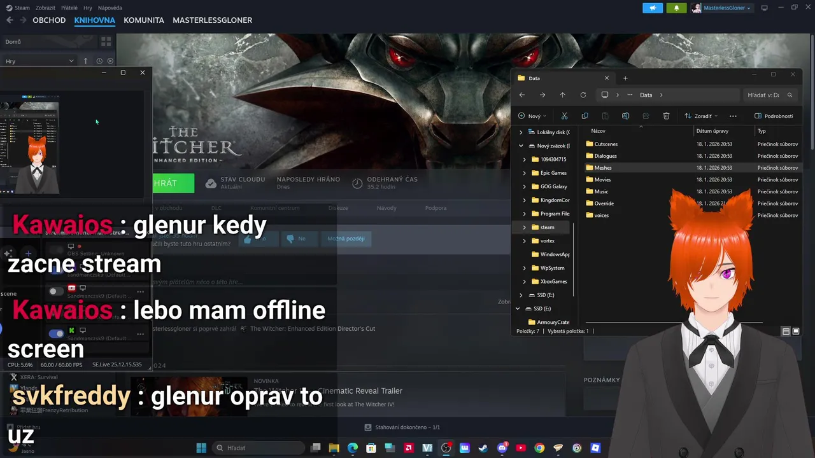The image size is (815, 458).
Task: Go up one folder level in Explorer
Action: [562, 95]
